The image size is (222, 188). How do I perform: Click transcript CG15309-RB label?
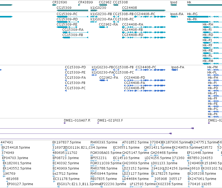click(x=73, y=35)
